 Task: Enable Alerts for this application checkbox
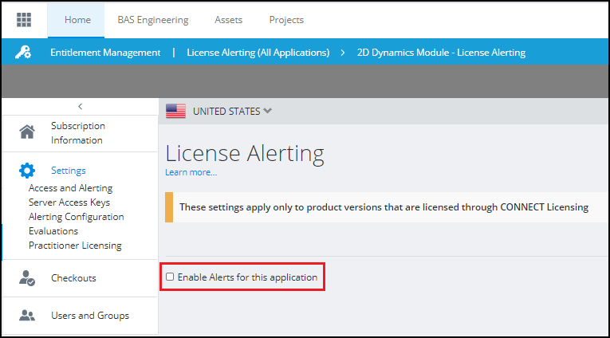point(170,277)
